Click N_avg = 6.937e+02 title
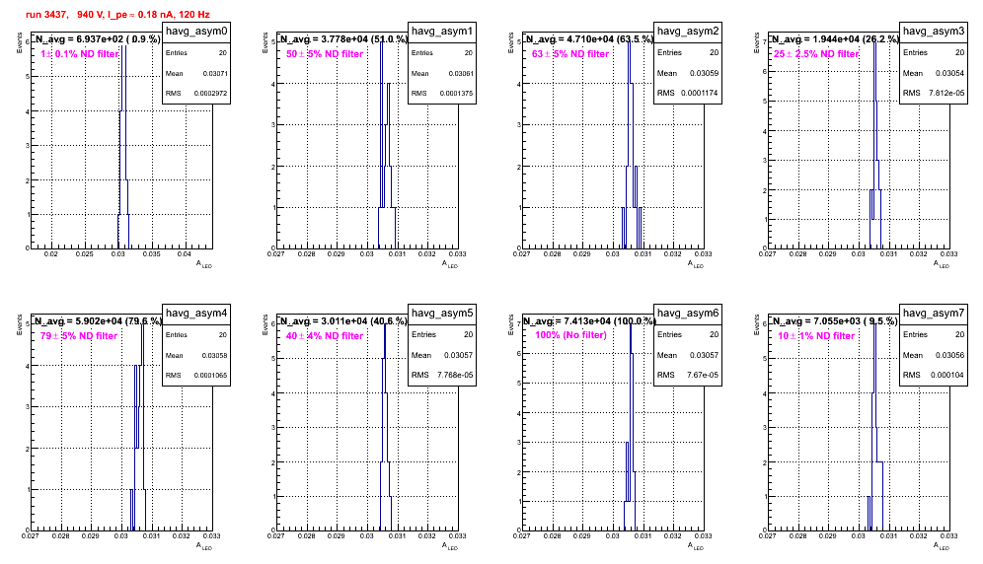Image resolution: width=983 pixels, height=564 pixels. (97, 38)
